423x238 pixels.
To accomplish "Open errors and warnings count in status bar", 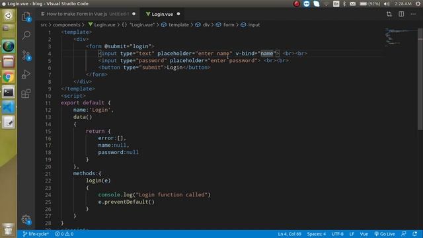I will [64, 234].
